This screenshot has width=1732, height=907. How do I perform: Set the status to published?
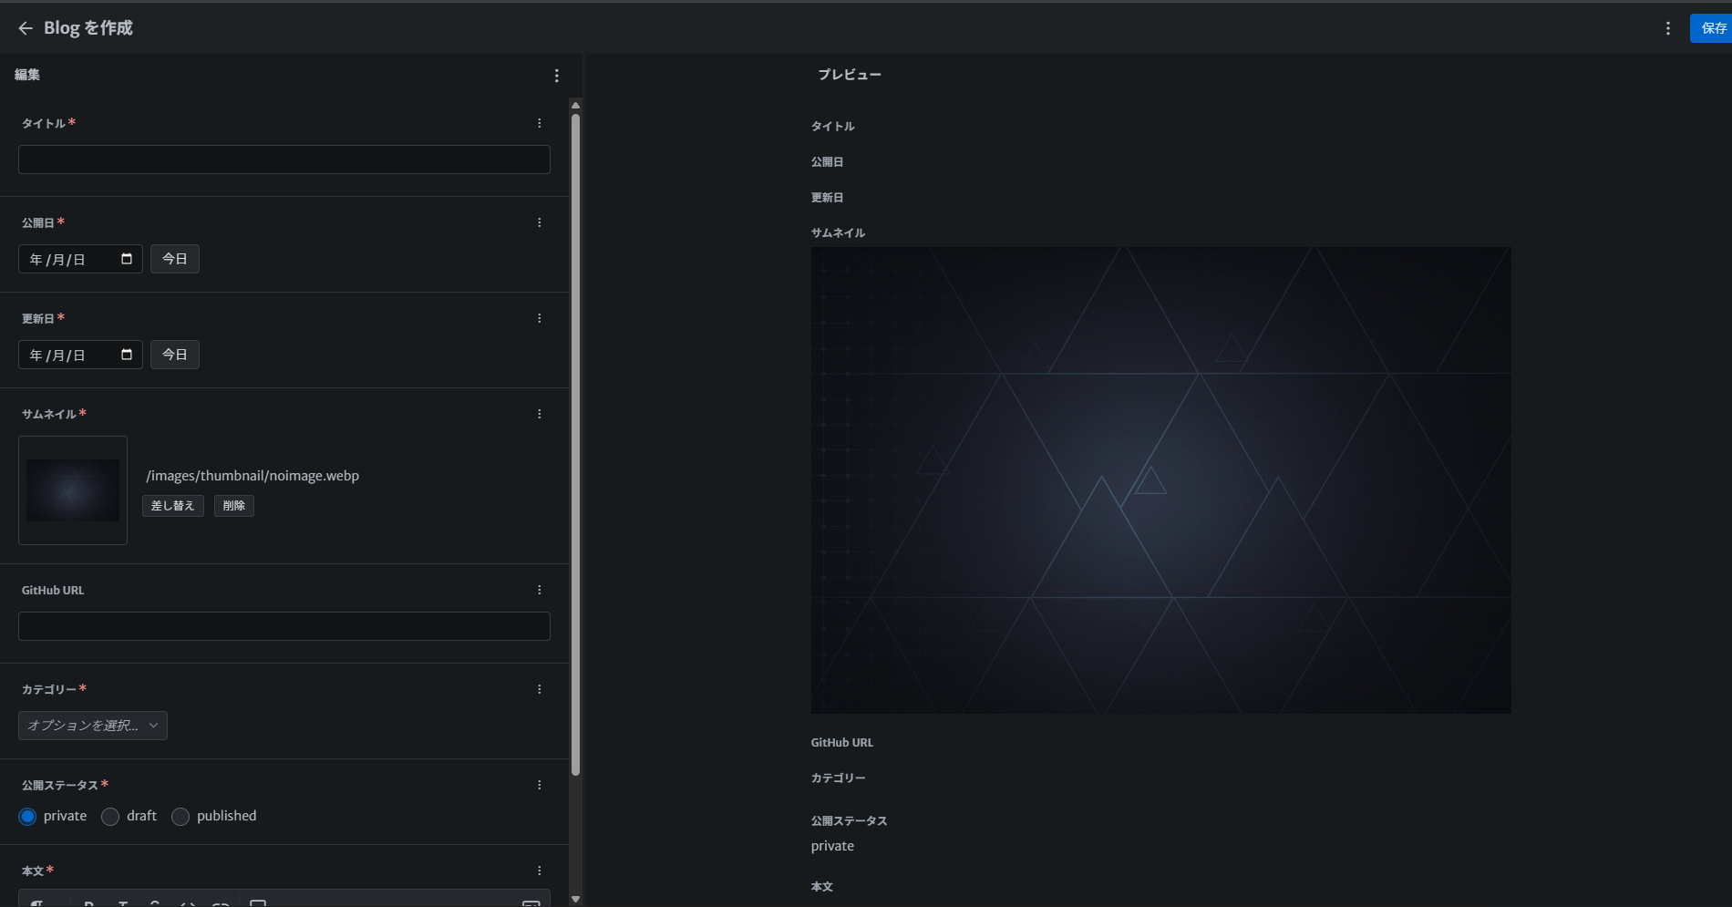[180, 816]
